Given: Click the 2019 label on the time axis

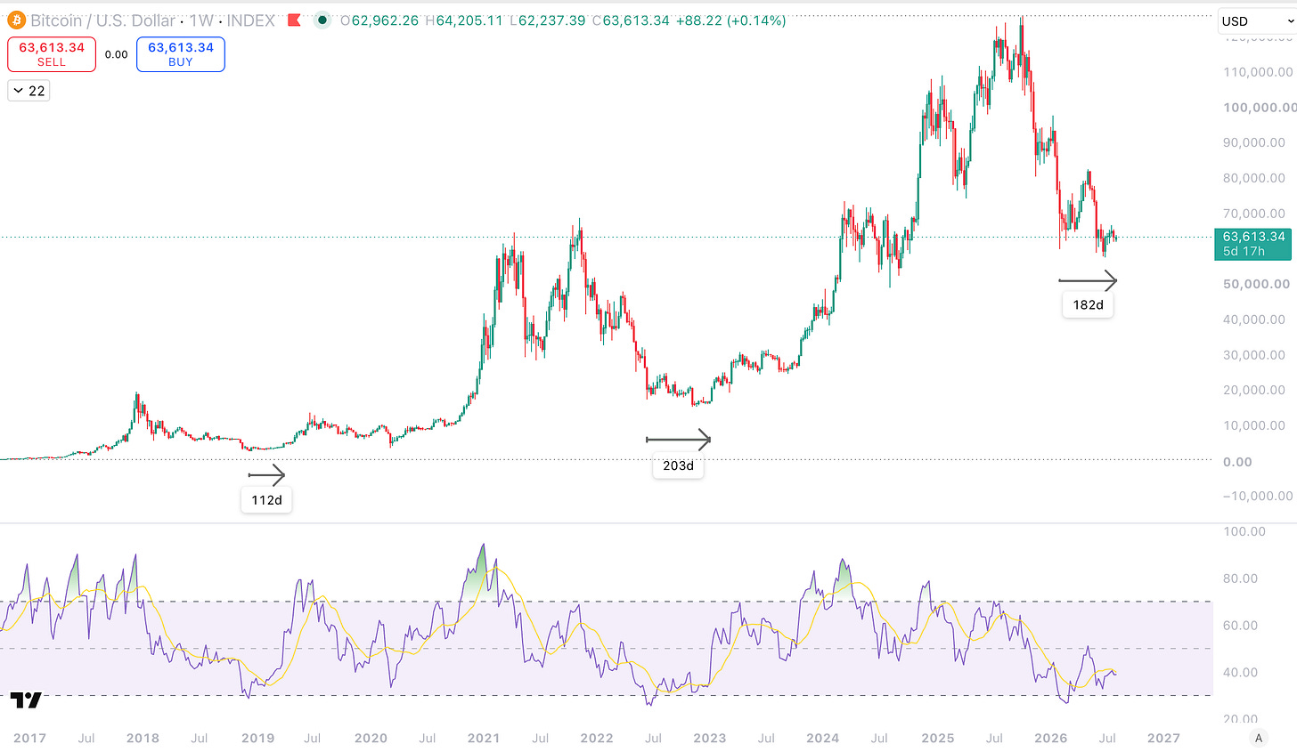Looking at the screenshot, I should (x=257, y=738).
